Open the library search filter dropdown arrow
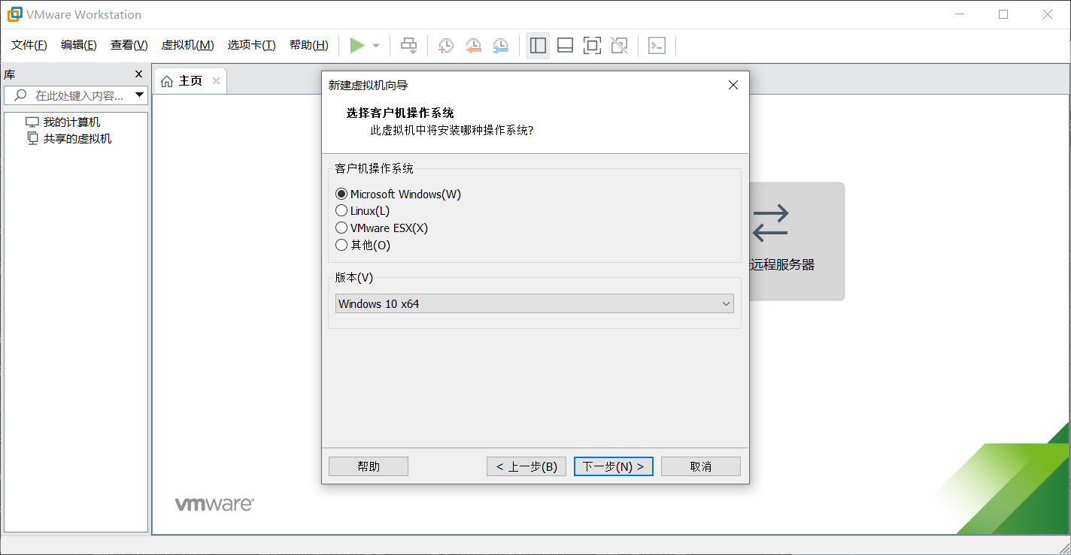 pyautogui.click(x=139, y=95)
